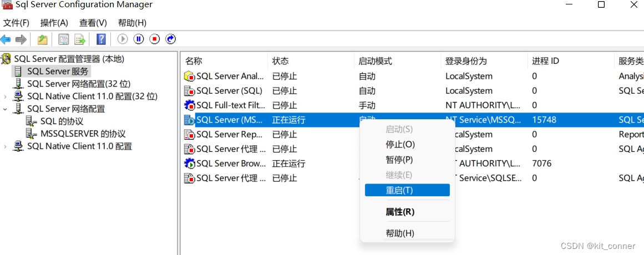Screen dimensions: 644x255
Task: Select the MSSQLSERVER 的协议 tree item
Action: coord(83,134)
